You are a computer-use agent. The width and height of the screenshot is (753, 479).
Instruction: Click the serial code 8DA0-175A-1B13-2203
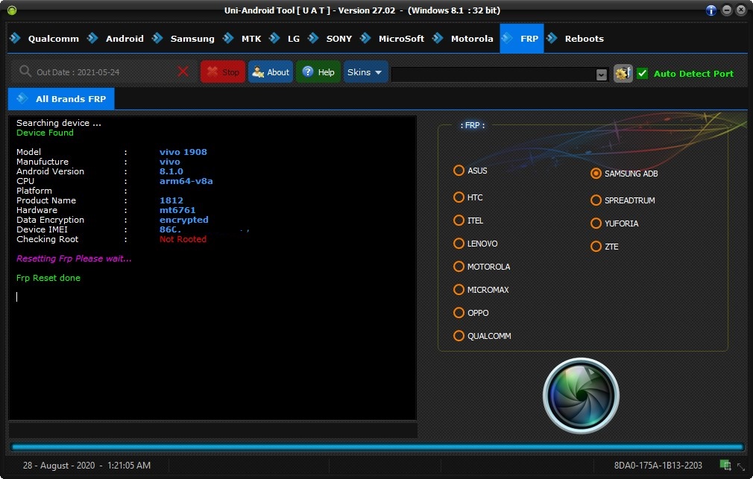[658, 465]
